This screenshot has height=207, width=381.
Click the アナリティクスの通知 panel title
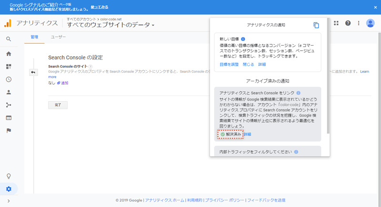coord(266,25)
